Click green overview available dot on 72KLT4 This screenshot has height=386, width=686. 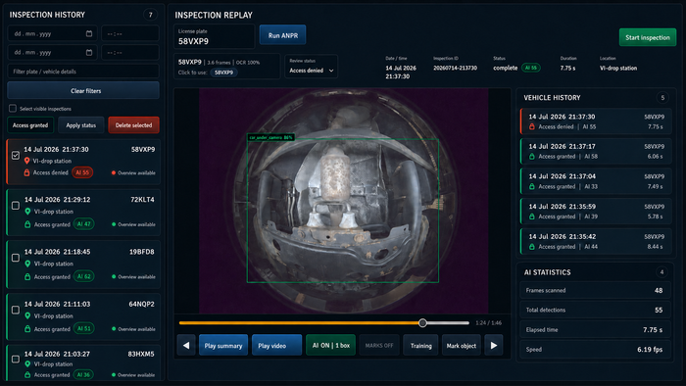pyautogui.click(x=114, y=224)
